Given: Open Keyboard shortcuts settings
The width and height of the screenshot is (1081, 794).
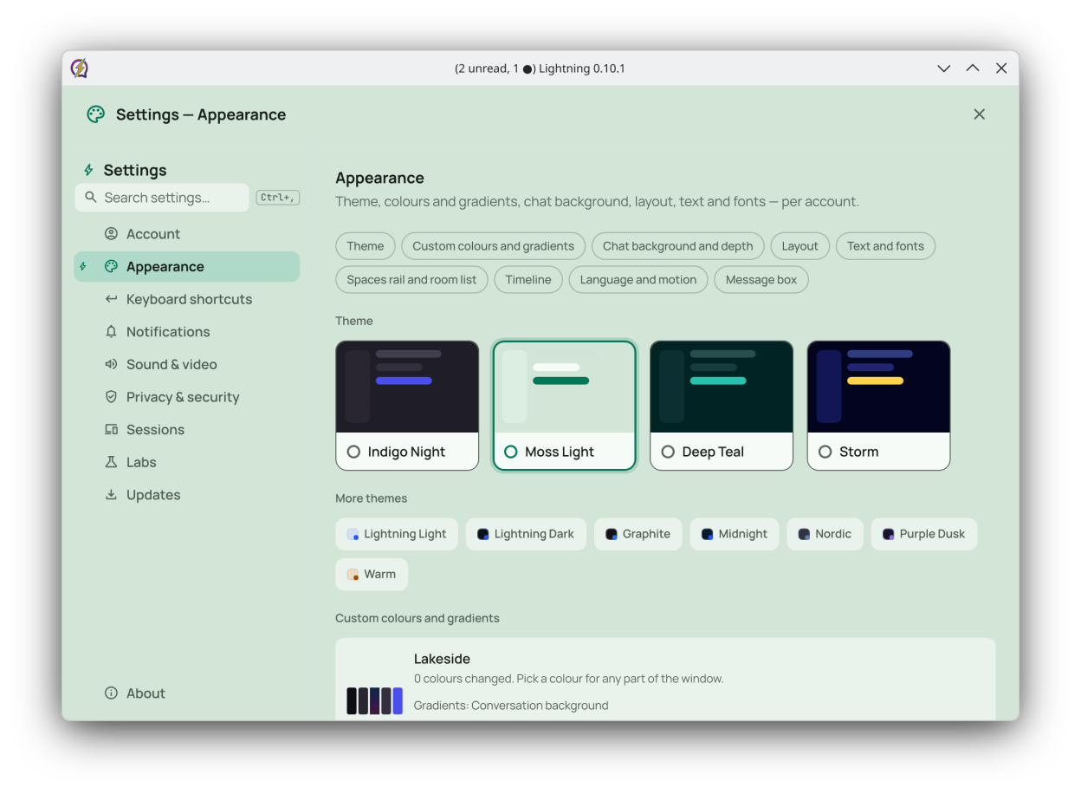Looking at the screenshot, I should click(187, 299).
